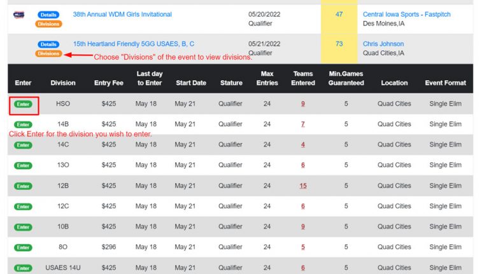
Task: View the 9 teams entered in HSO
Action: point(303,104)
